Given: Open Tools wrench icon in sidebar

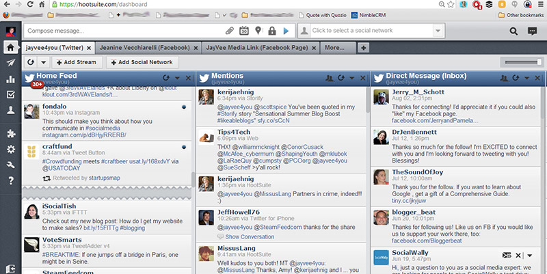Looking at the screenshot, I should point(11,165).
